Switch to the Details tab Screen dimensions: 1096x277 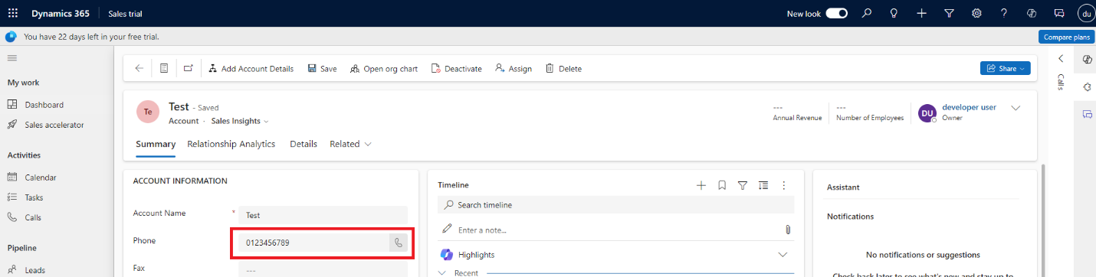pos(304,144)
